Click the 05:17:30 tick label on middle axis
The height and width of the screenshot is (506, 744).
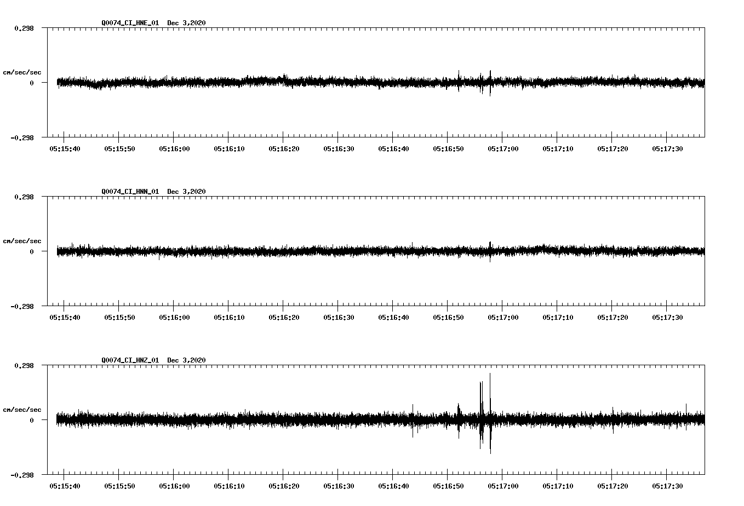668,317
